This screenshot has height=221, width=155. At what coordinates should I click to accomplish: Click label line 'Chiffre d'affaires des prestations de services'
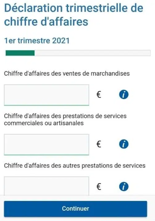point(65,116)
